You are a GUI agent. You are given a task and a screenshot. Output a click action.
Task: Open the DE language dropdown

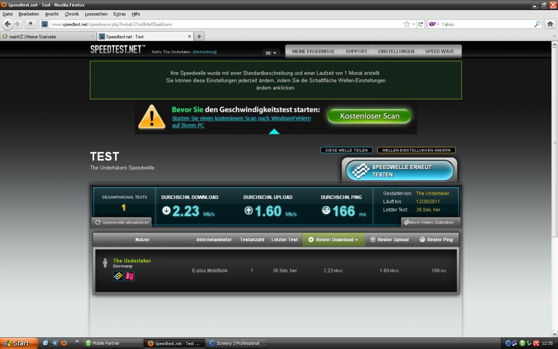pyautogui.click(x=271, y=53)
